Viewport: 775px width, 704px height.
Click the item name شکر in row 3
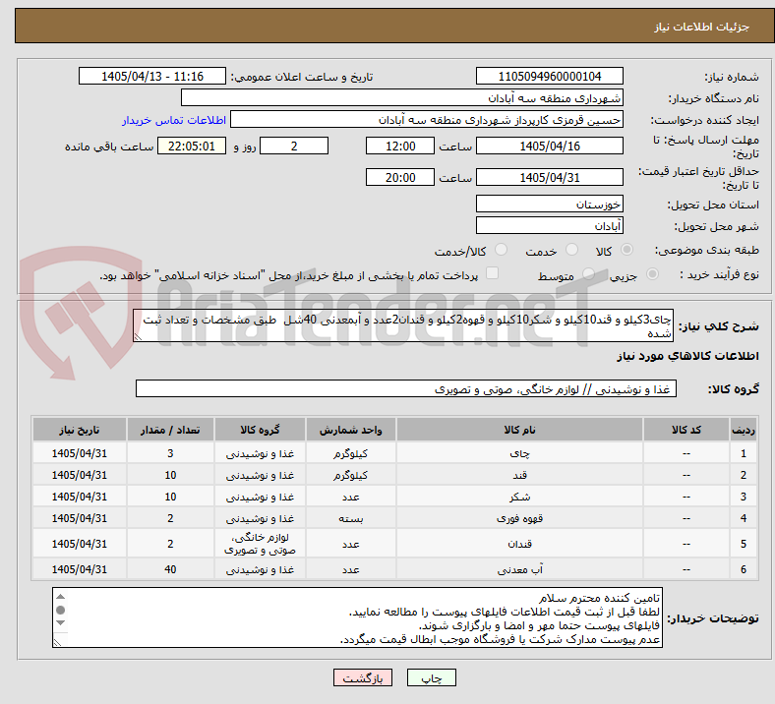519,497
